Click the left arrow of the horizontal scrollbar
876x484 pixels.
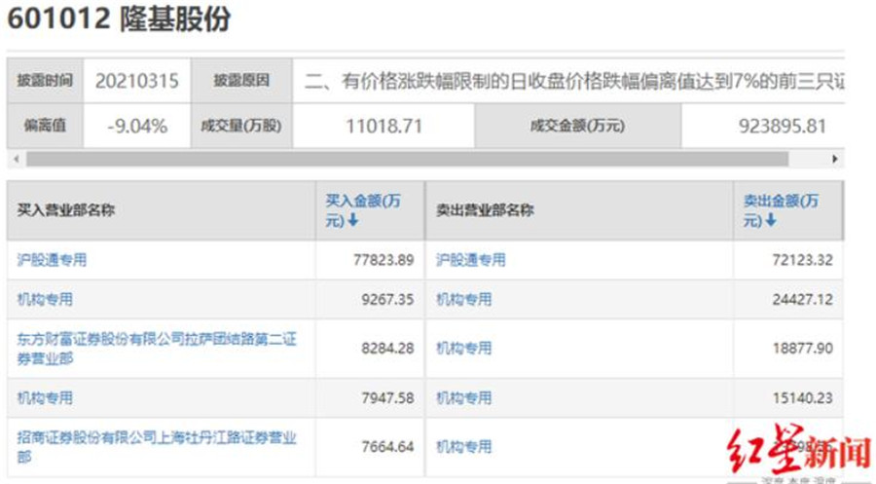[14, 159]
